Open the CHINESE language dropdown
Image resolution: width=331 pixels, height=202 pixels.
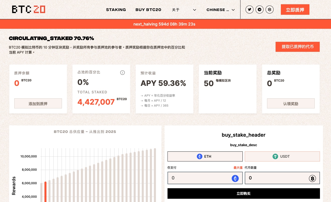[x=221, y=10]
